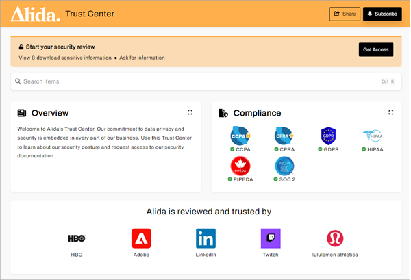411x280 pixels.
Task: Click the Compliance heading text
Action: click(x=257, y=113)
